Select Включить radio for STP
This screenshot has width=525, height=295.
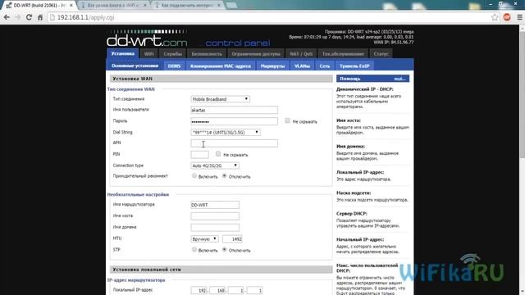[194, 249]
